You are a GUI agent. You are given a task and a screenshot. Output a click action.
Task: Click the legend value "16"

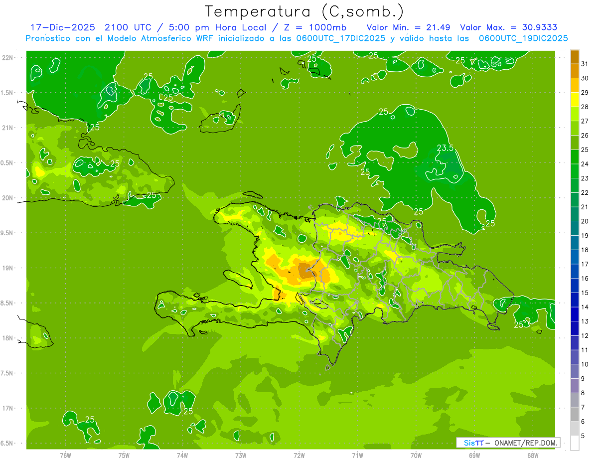pyautogui.click(x=585, y=278)
